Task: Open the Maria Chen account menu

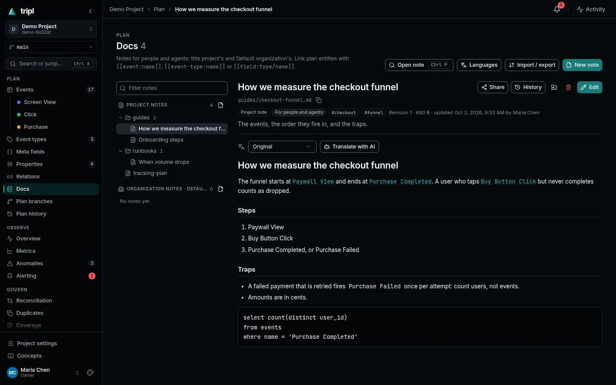Action: click(x=43, y=373)
